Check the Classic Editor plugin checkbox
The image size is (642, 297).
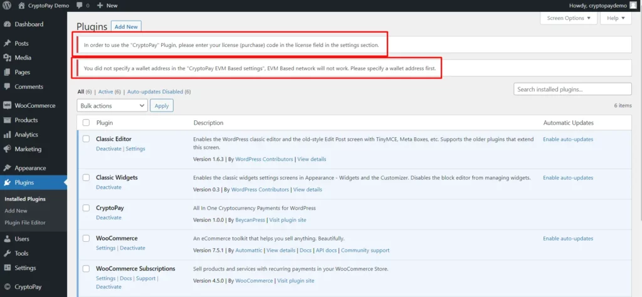(86, 139)
